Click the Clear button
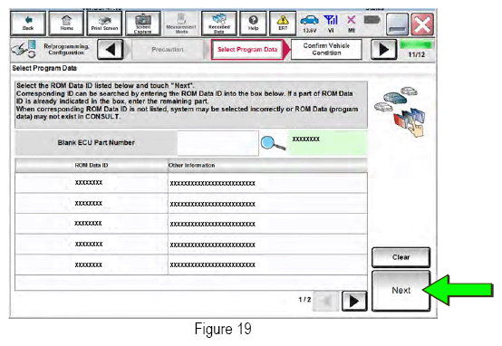502x346 pixels. (401, 257)
